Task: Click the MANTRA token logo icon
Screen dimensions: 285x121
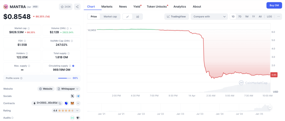Action: [6, 7]
